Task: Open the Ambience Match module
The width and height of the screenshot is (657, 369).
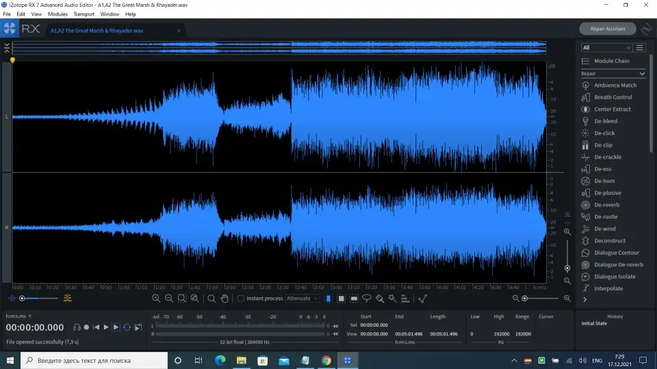Action: [x=615, y=85]
